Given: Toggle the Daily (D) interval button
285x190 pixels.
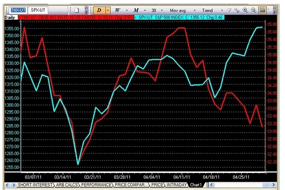Looking at the screenshot, I should [99, 10].
